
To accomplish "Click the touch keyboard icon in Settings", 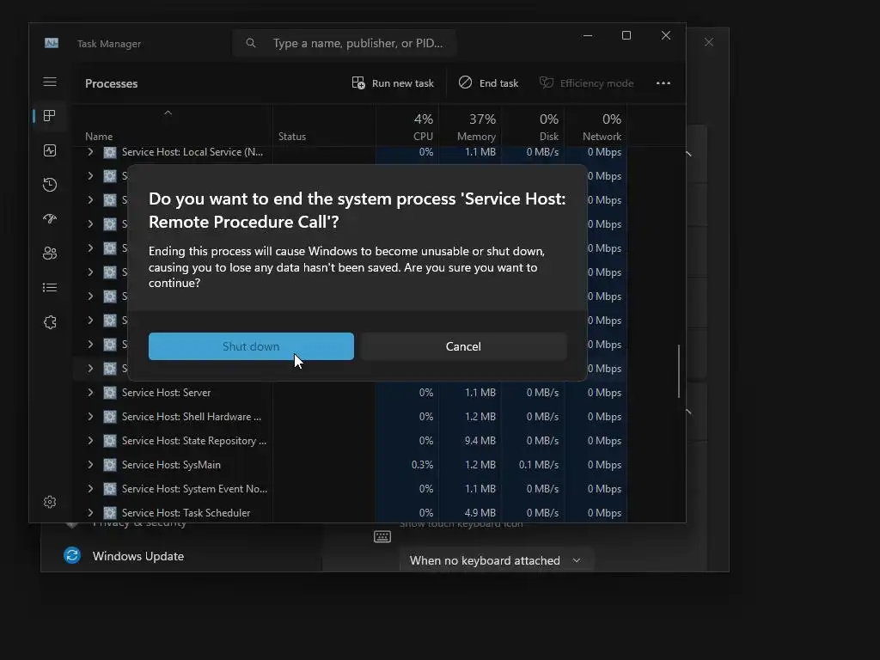I will coord(382,537).
